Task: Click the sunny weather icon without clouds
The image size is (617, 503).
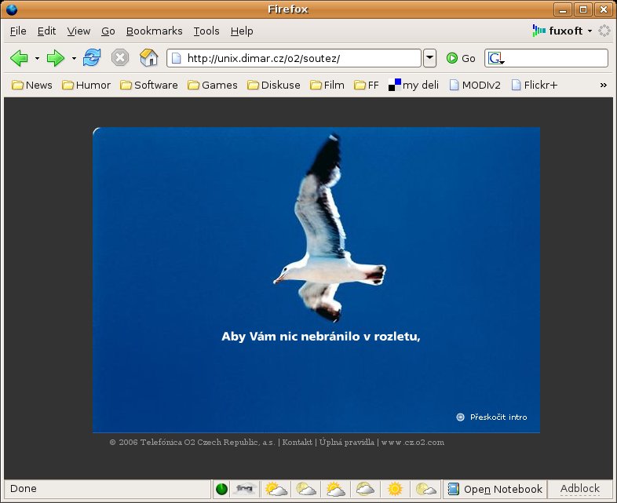Action: tap(395, 489)
